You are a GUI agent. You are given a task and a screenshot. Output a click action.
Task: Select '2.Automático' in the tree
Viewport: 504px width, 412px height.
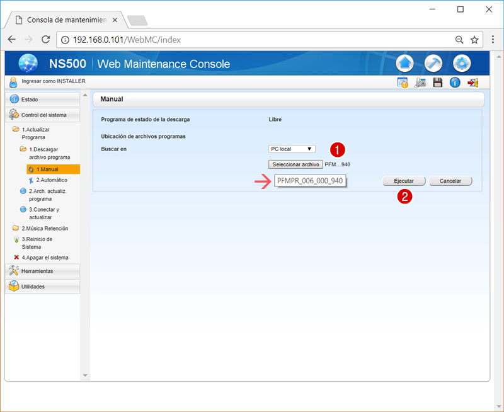[x=51, y=180]
